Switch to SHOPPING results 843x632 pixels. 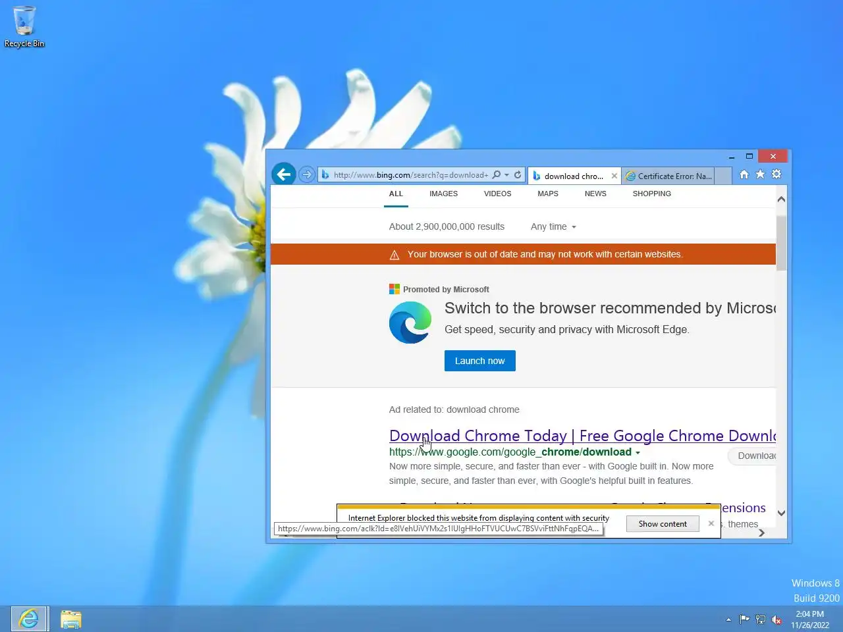pos(652,194)
